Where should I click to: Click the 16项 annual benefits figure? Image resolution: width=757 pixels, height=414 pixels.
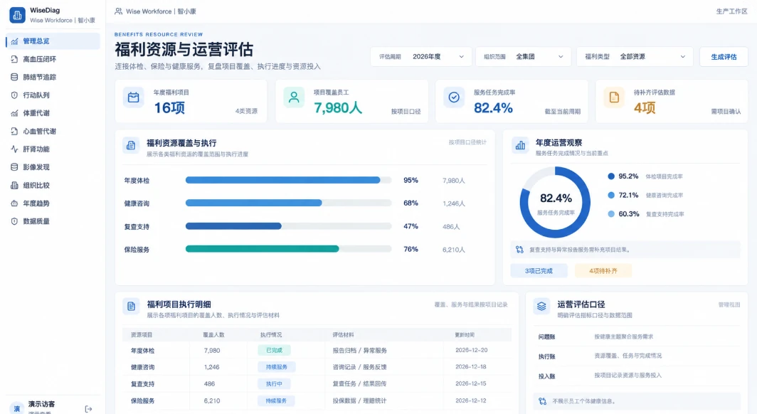(x=169, y=108)
